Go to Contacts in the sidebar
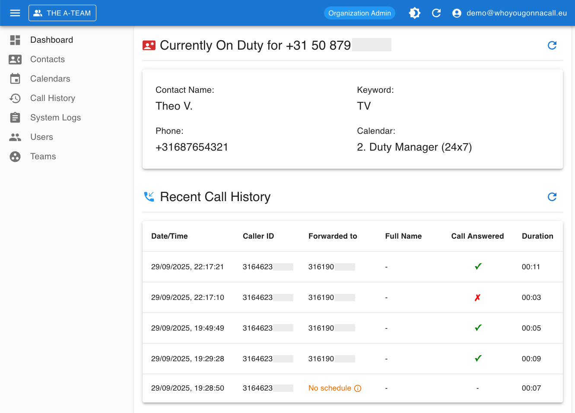This screenshot has width=575, height=413. (x=48, y=59)
